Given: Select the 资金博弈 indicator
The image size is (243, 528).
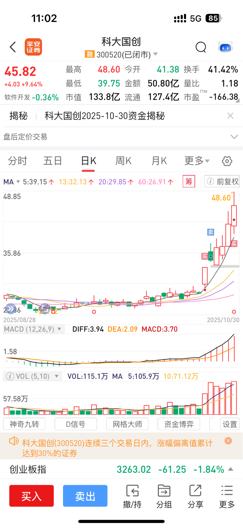Looking at the screenshot, I should pos(179,424).
